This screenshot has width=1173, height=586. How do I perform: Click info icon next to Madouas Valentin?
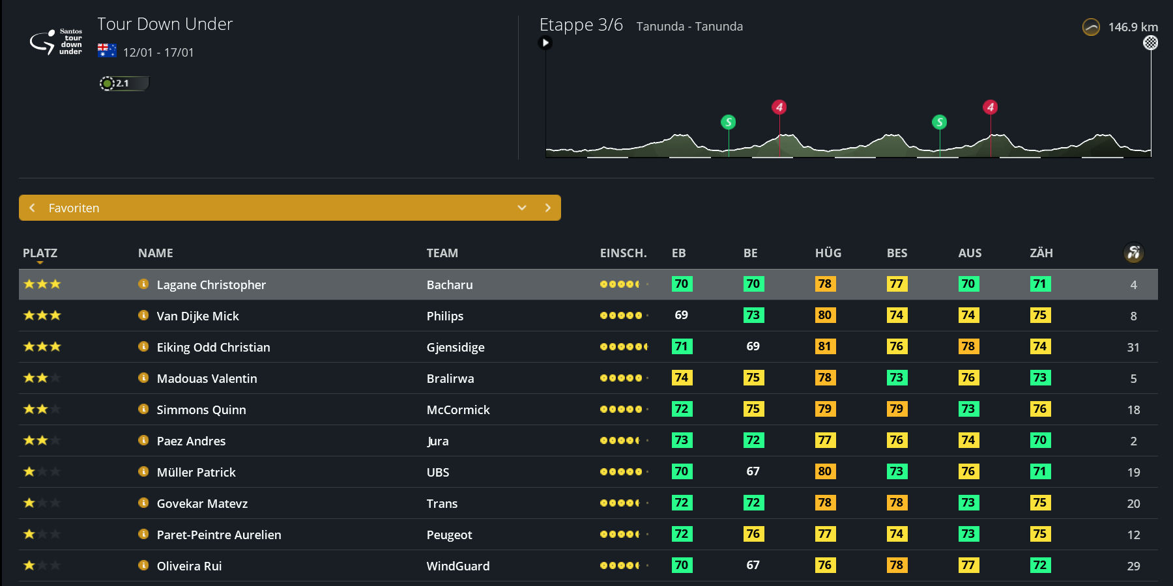coord(143,378)
